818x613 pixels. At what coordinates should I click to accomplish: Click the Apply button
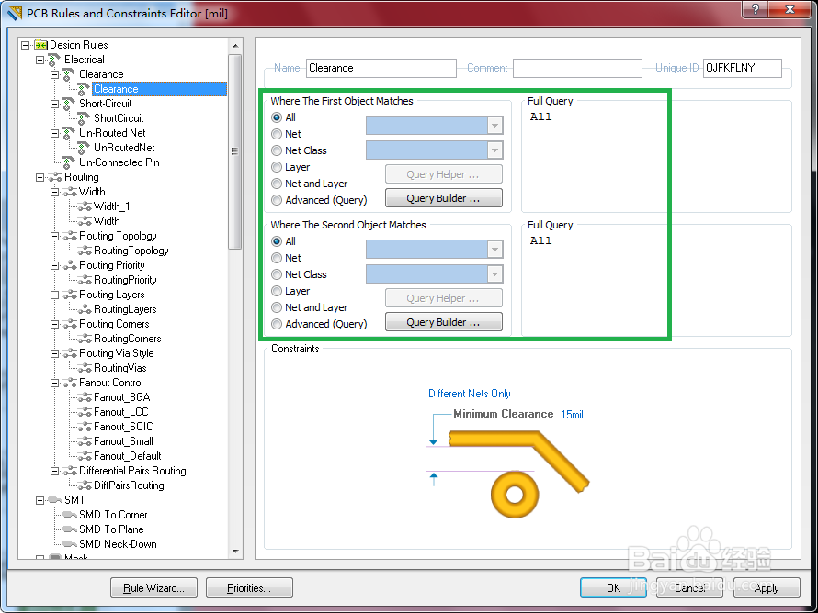[767, 588]
